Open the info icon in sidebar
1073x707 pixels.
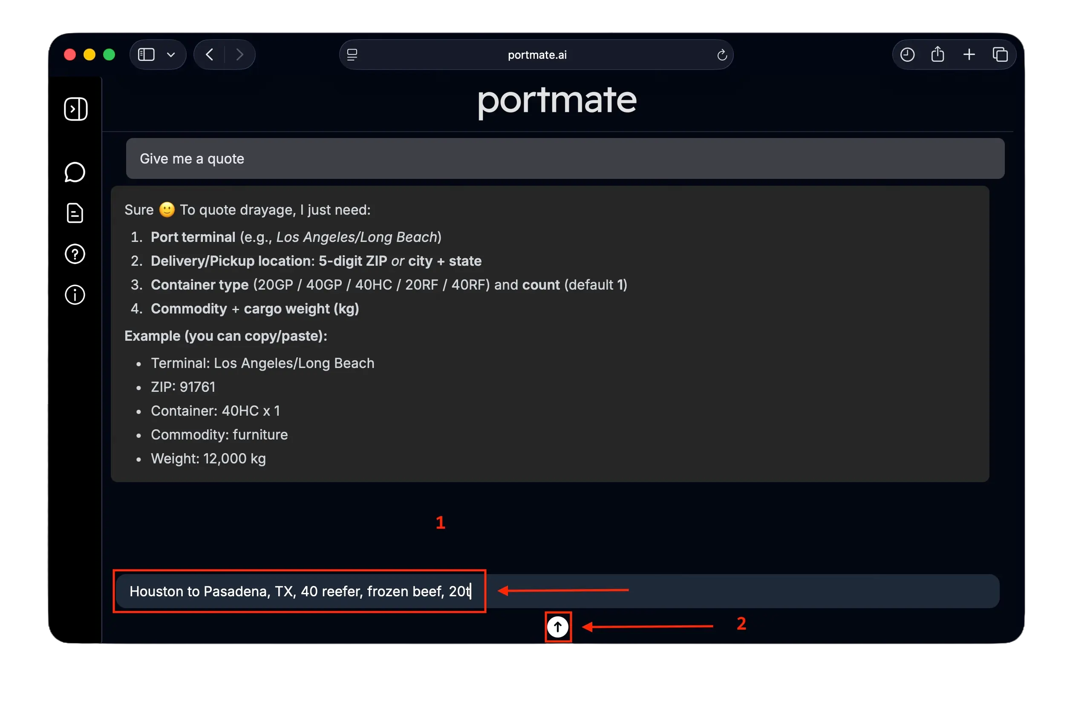coord(75,295)
